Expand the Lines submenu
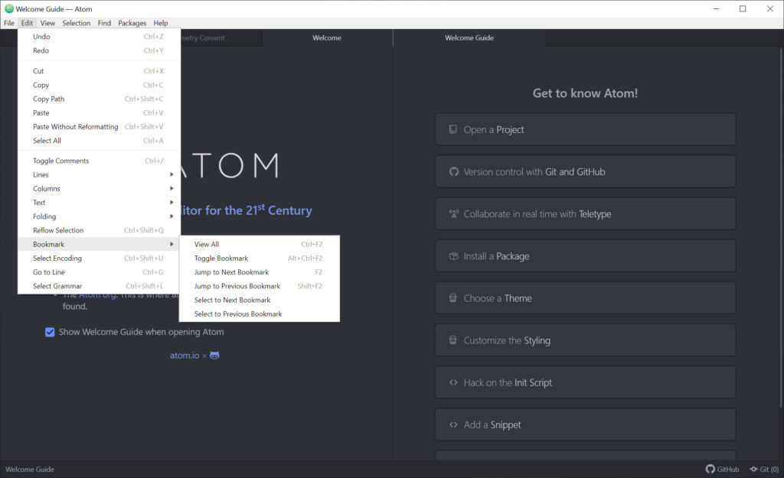Viewport: 784px width, 478px height. tap(100, 174)
